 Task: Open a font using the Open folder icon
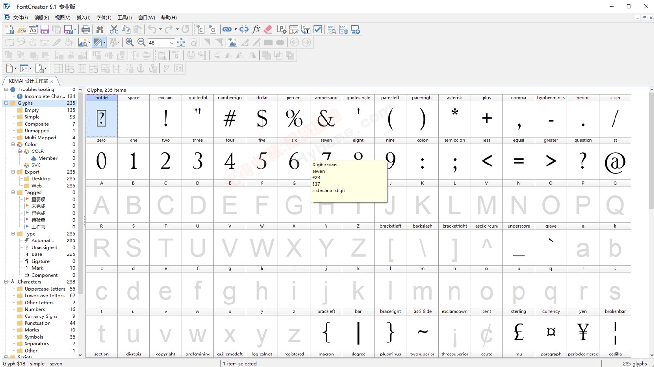(x=21, y=29)
